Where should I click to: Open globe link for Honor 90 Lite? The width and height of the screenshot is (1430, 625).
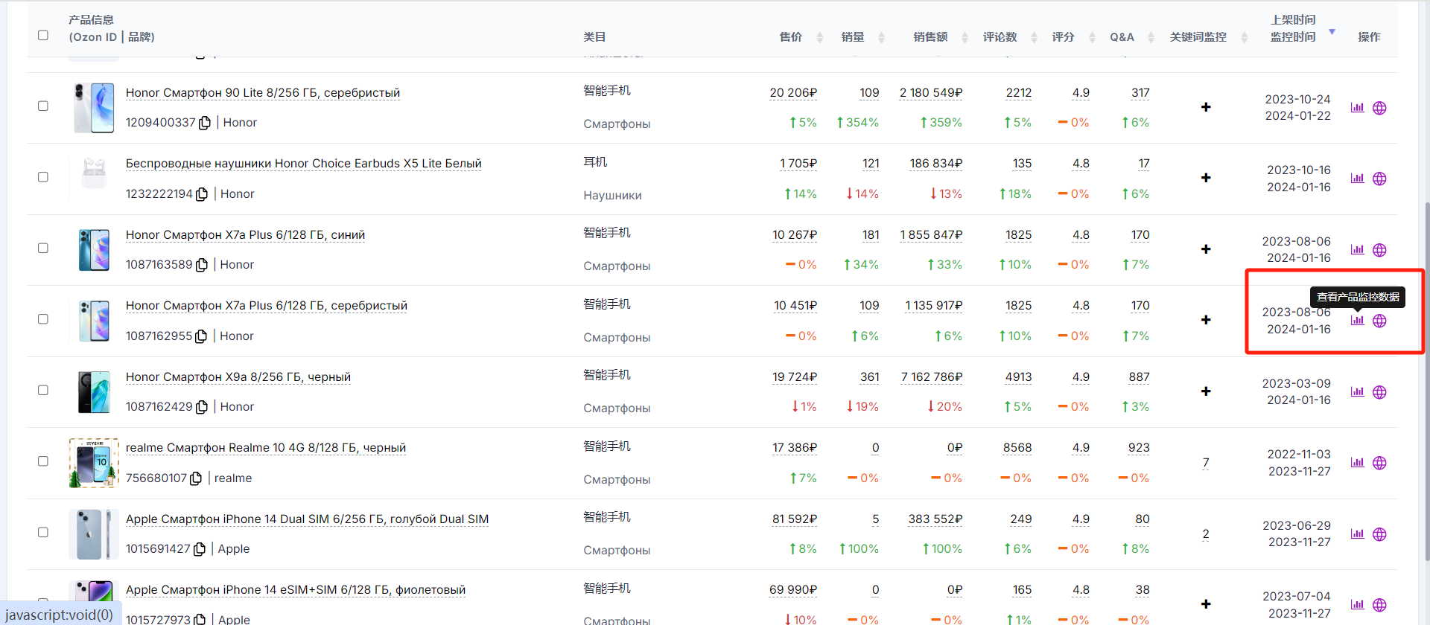coord(1379,108)
